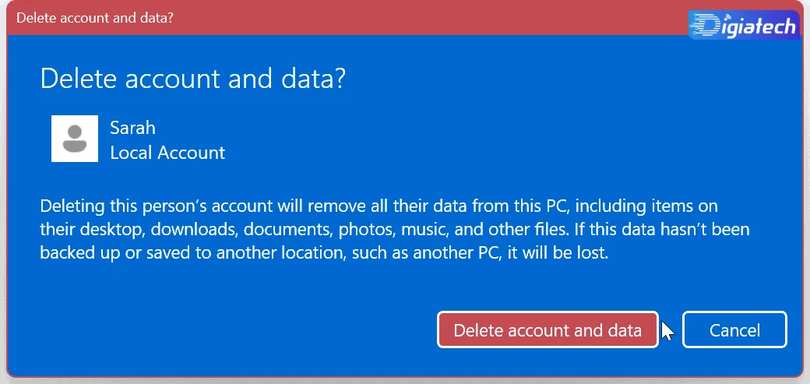Click 'including items on' in first warning line
Viewport: 810px width, 384px height.
point(646,206)
